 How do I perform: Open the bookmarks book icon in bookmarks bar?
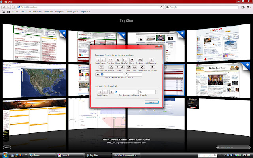coord(4,12)
